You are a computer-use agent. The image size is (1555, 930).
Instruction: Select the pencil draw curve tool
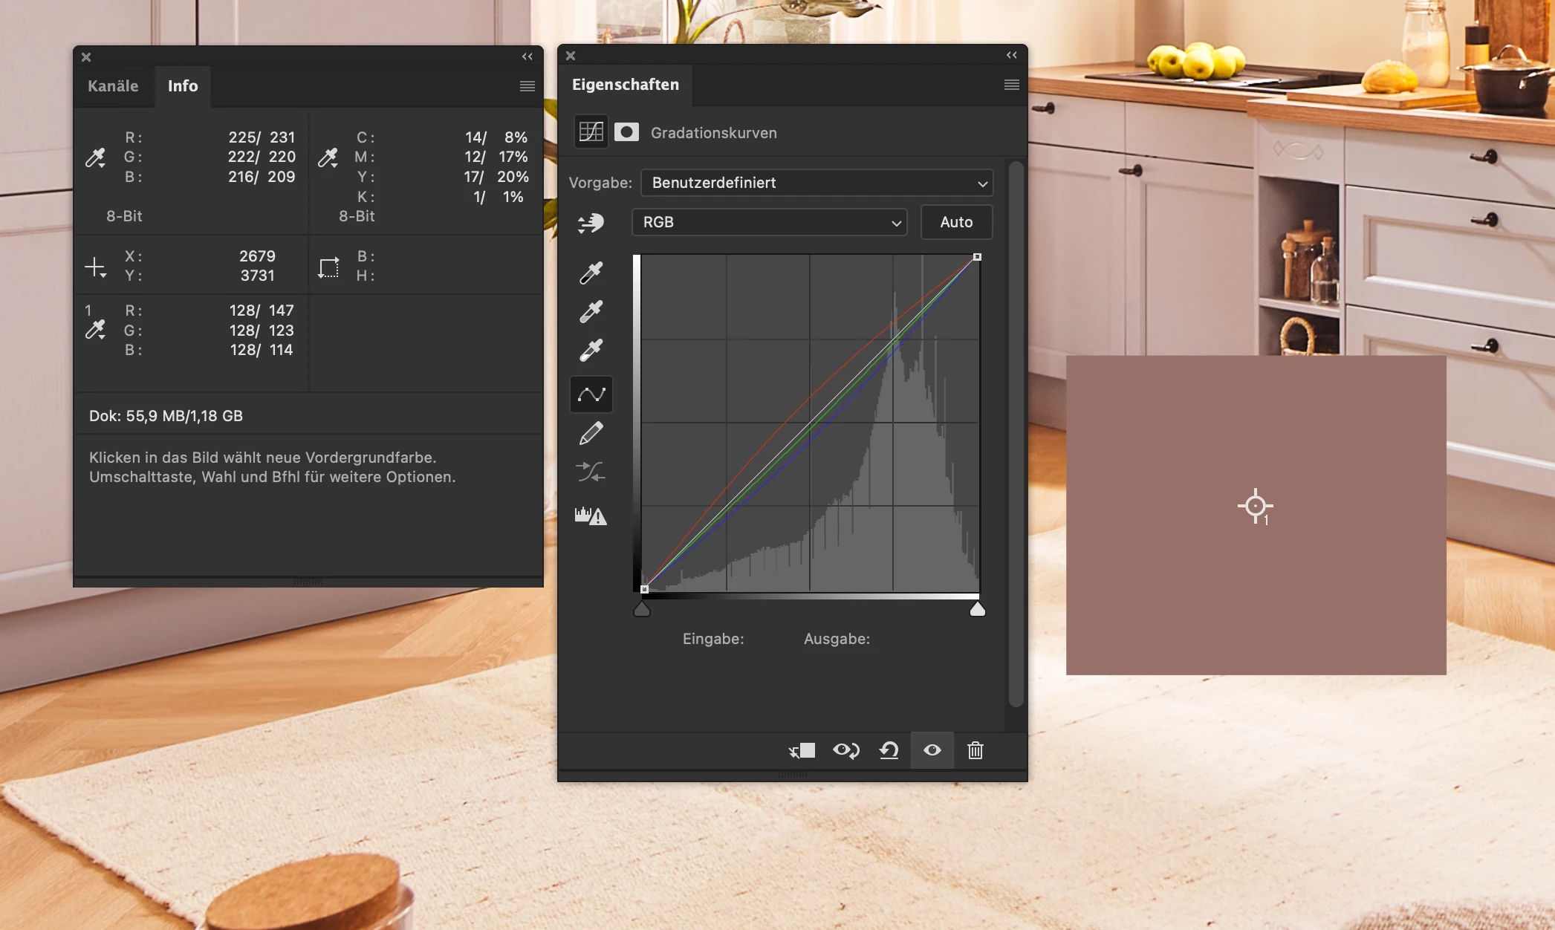tap(591, 433)
